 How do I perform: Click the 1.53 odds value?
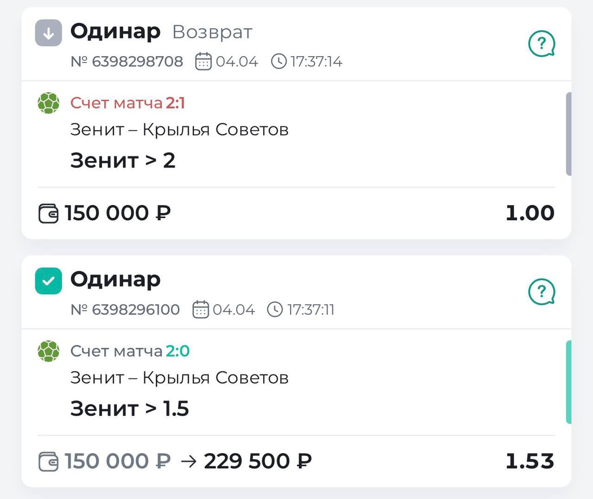pyautogui.click(x=530, y=461)
